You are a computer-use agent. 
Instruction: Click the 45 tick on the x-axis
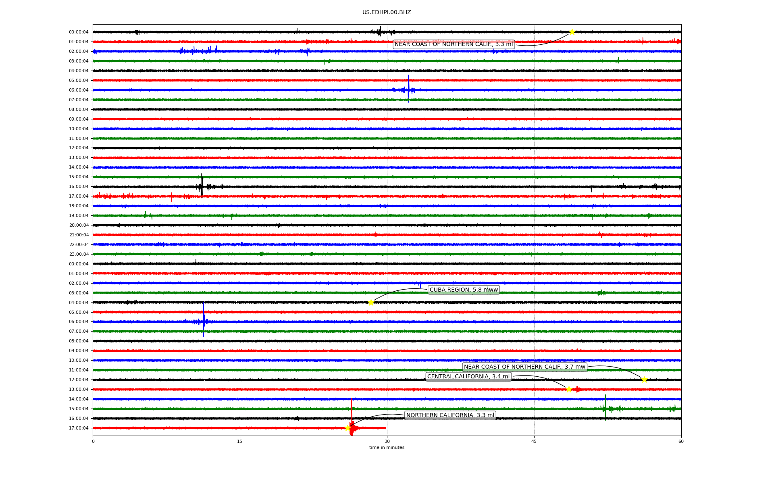pos(534,441)
